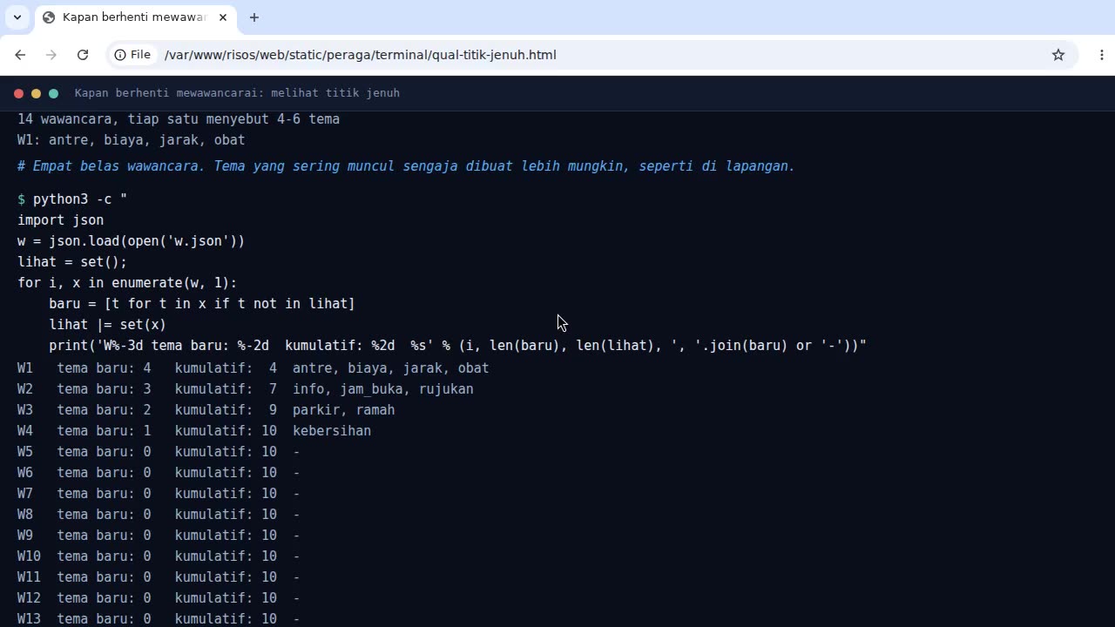Click the red terminal window dot
Viewport: 1115px width, 627px height.
[18, 93]
